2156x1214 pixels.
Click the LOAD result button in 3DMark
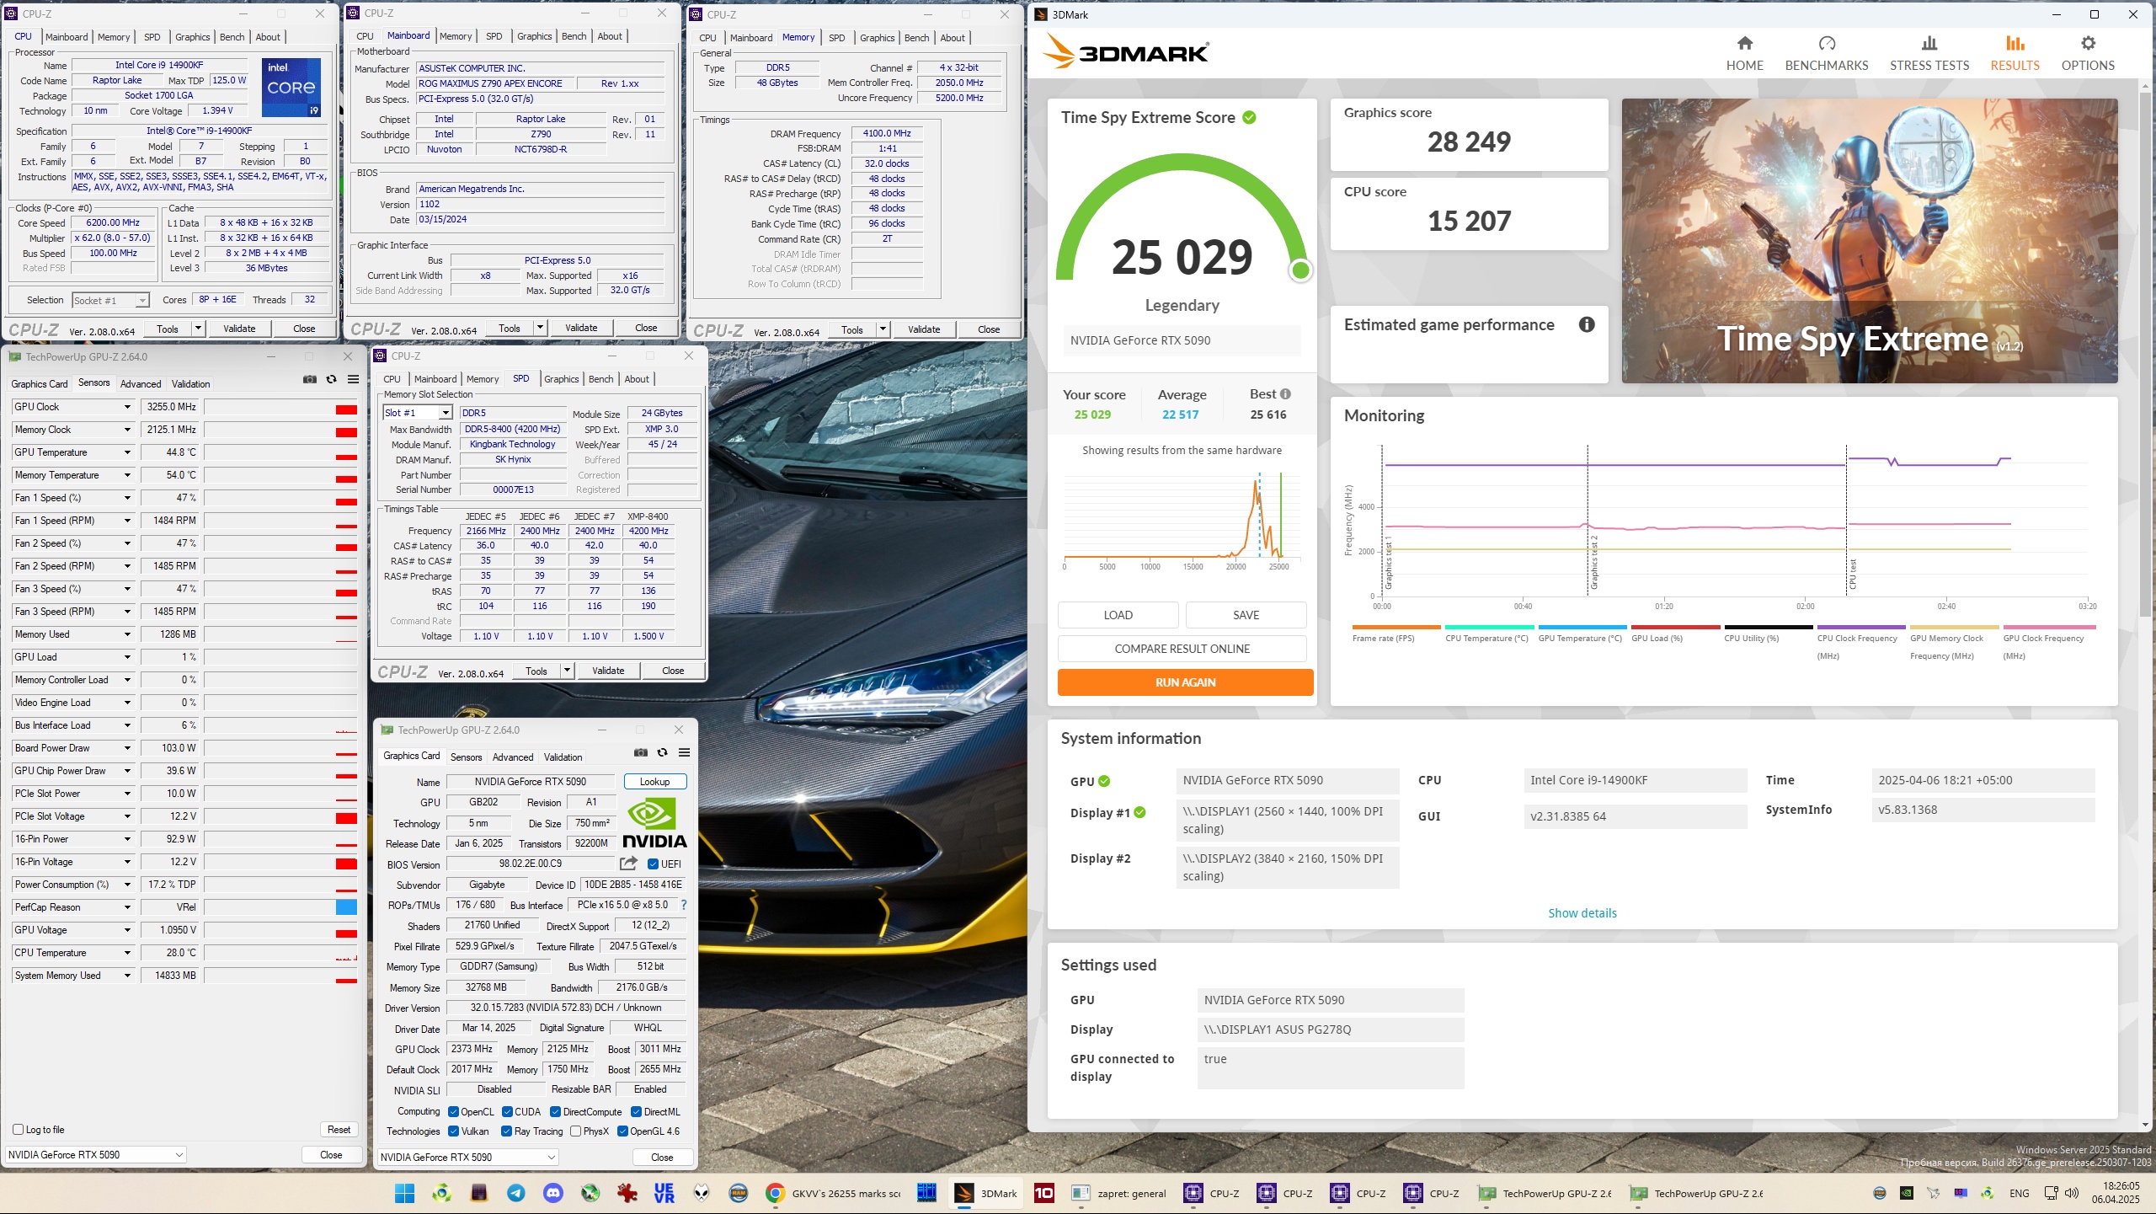point(1118,615)
